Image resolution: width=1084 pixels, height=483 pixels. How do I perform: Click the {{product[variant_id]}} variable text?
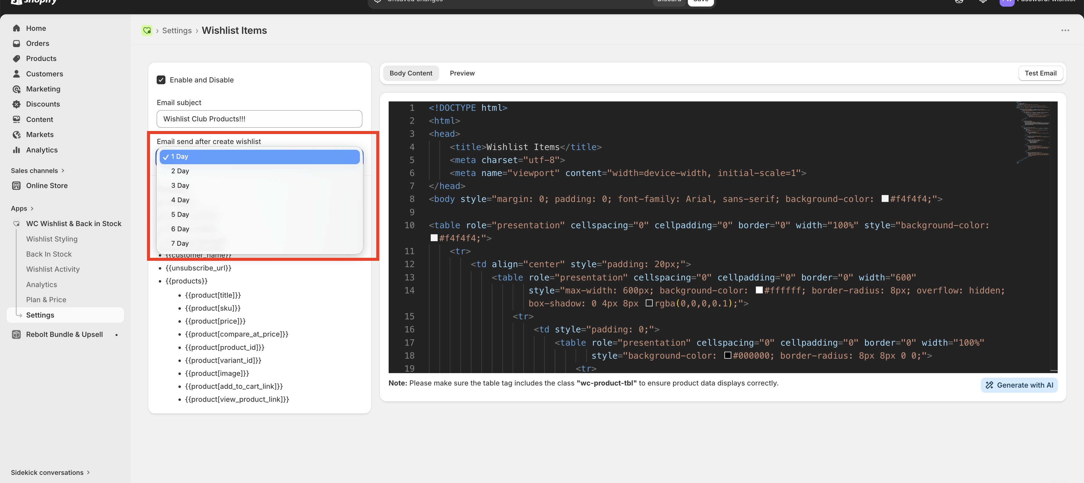click(223, 360)
